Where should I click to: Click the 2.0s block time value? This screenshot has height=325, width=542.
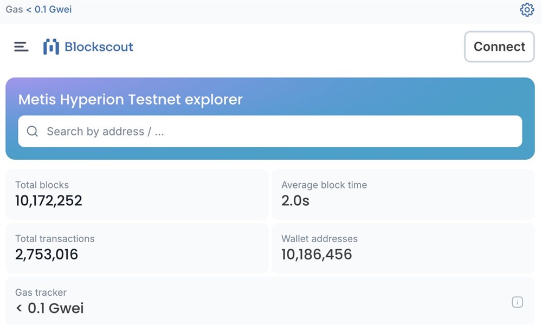(x=295, y=201)
